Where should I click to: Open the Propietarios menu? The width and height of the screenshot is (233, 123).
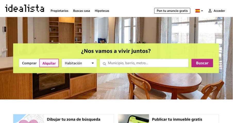(60, 11)
